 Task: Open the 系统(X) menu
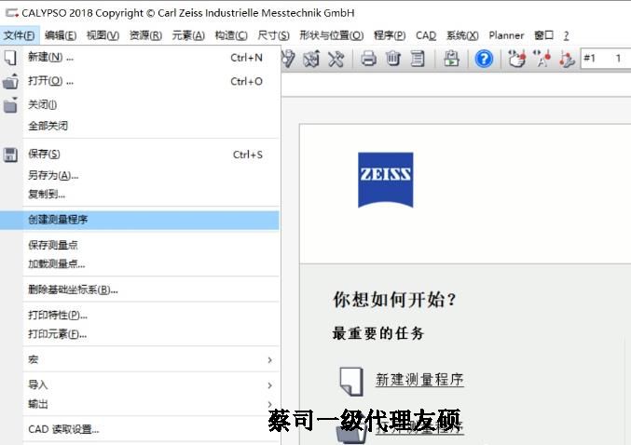[462, 35]
